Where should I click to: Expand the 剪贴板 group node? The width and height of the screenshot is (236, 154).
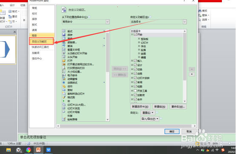(x=139, y=39)
